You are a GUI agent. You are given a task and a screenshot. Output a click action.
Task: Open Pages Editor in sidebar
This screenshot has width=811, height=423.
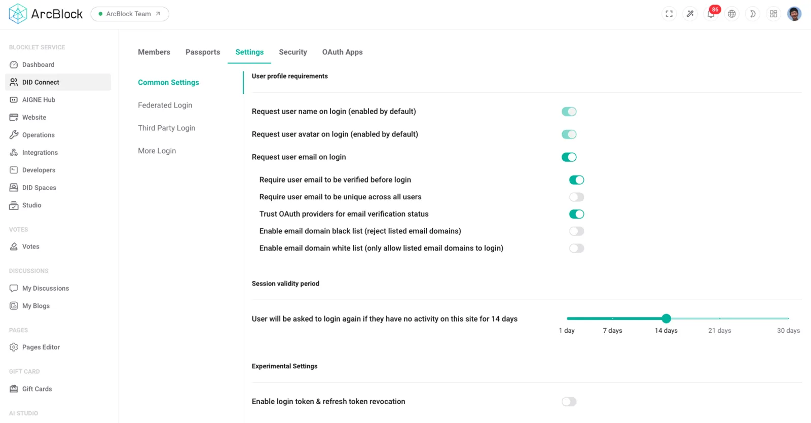pos(58,347)
